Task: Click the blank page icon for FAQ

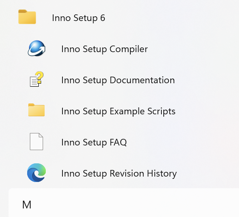Action: coord(36,142)
